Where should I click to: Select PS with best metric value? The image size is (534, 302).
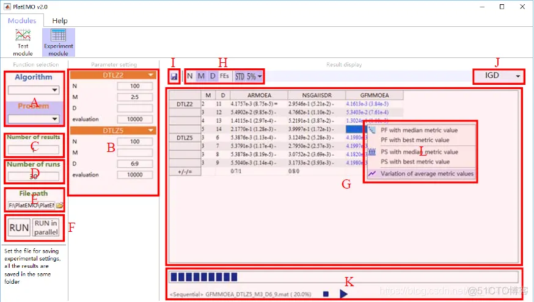[x=422, y=162]
